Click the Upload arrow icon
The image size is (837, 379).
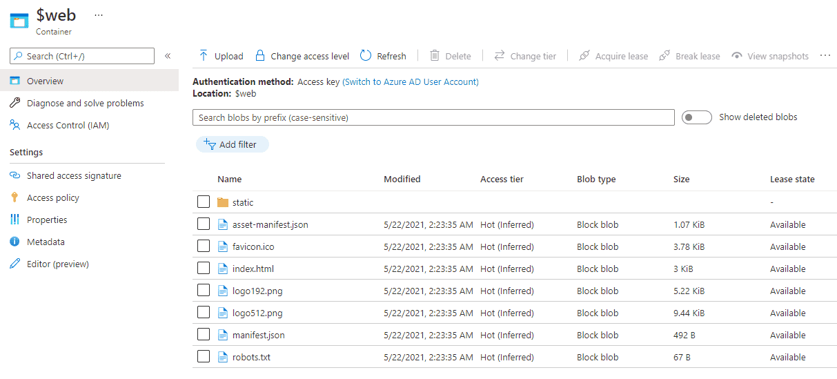[204, 56]
